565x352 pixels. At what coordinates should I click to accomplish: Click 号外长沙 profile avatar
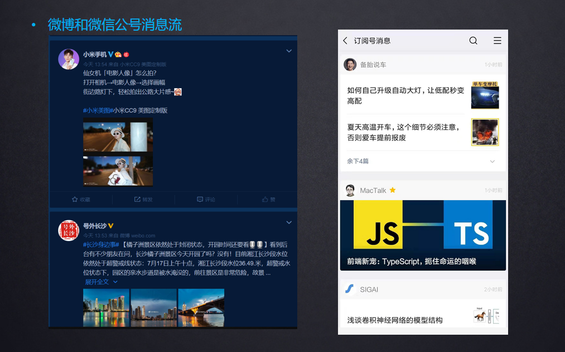pos(69,230)
